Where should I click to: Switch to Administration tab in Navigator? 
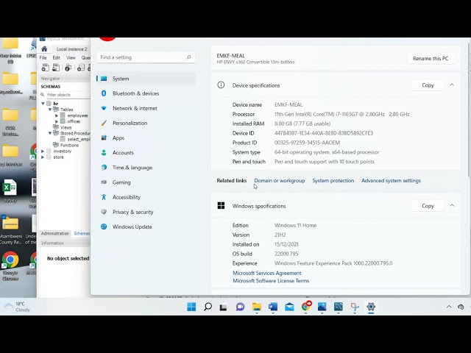54,234
